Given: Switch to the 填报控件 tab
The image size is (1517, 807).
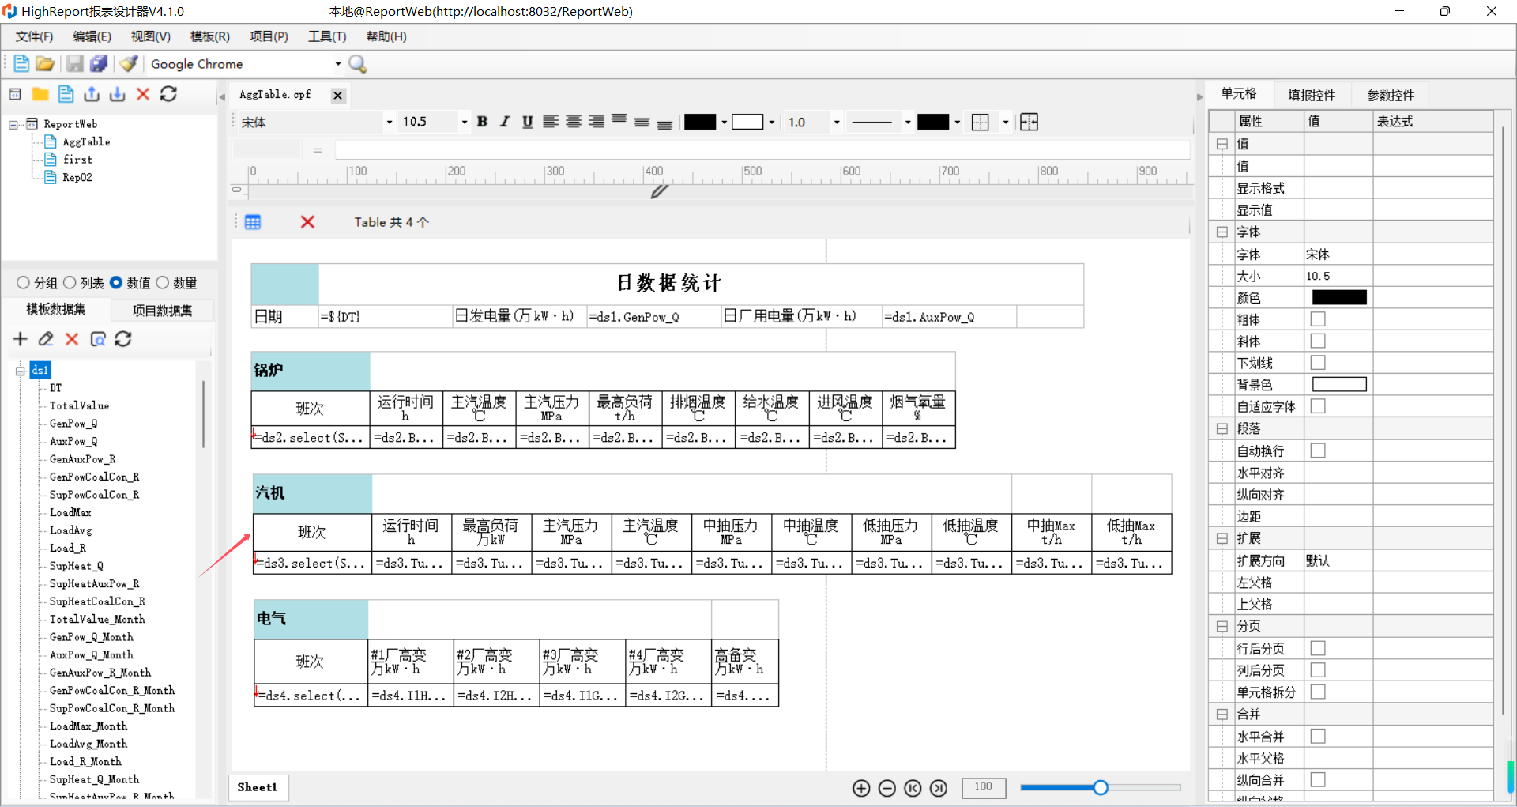Looking at the screenshot, I should tap(1312, 95).
